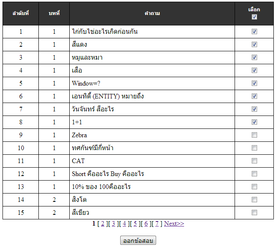Uncheck the checkbox for Window=? row
The width and height of the screenshot is (278, 249).
[x=254, y=83]
